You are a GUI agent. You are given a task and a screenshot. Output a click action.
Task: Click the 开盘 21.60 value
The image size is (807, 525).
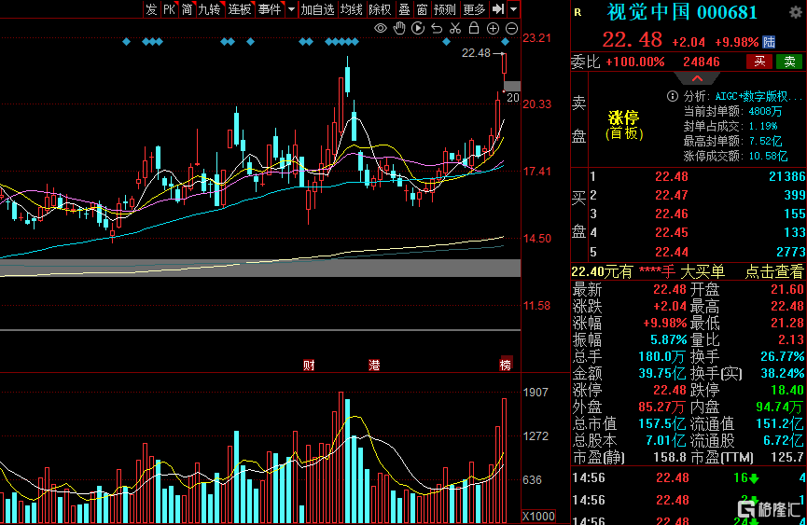[x=787, y=289]
